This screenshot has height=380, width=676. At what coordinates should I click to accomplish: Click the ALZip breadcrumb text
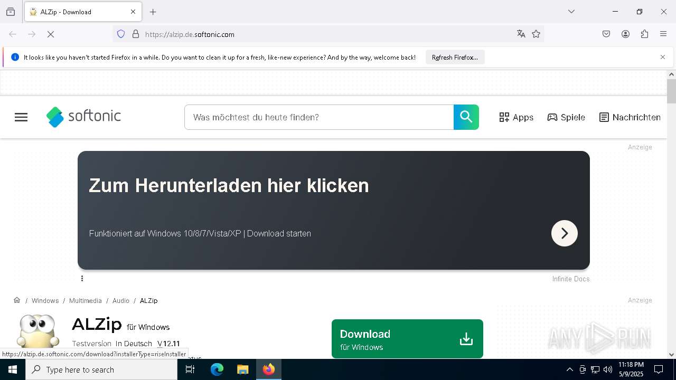coord(148,301)
